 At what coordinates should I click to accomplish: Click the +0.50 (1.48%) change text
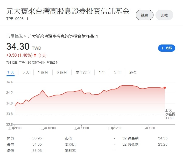(19, 55)
